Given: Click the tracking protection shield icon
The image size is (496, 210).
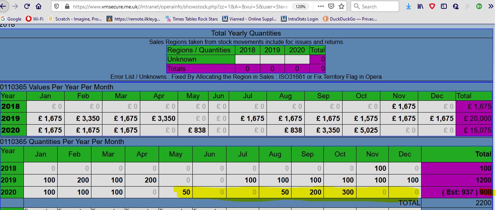Looking at the screenshot, I should pyautogui.click(x=57, y=7).
